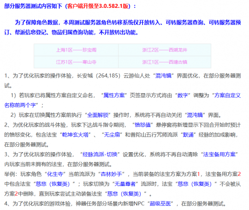Click the blue 杏林妙手 text

coord(111,174)
